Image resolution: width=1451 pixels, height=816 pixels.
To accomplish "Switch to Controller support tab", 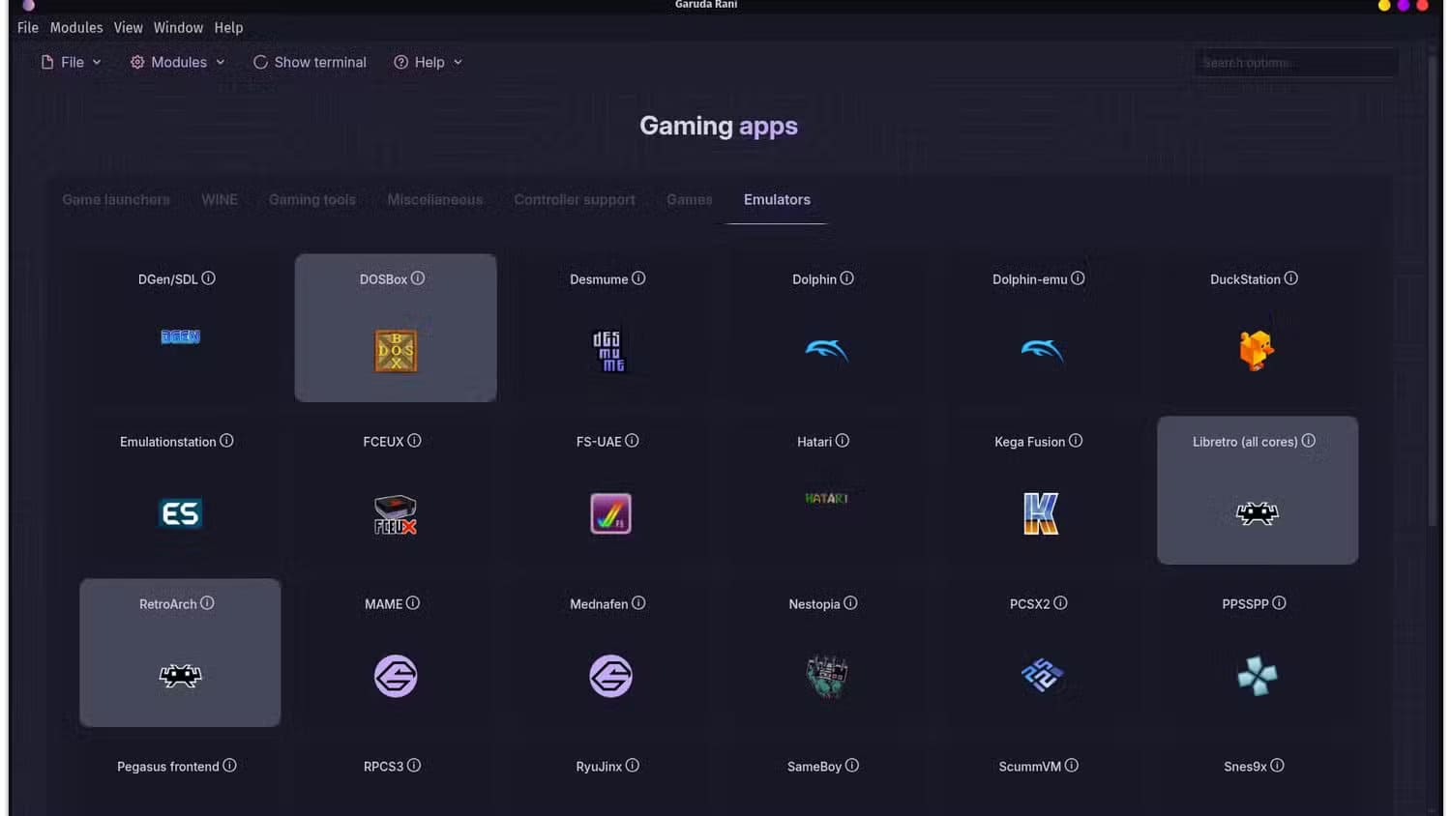I will [575, 199].
